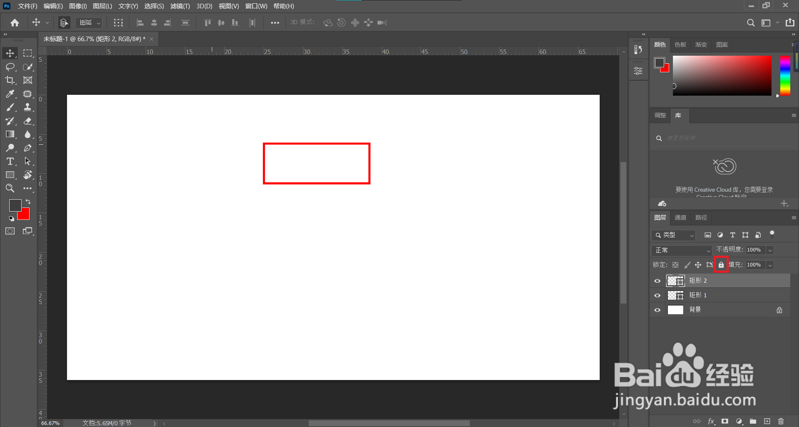Open the Layers panel menu
The height and width of the screenshot is (427, 799).
(794, 217)
